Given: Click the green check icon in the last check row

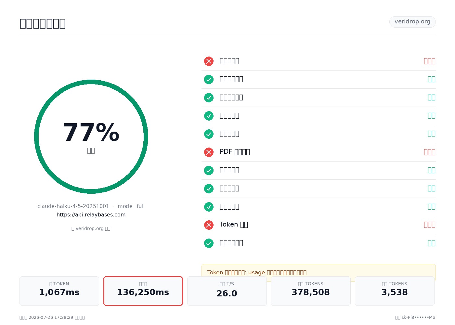Looking at the screenshot, I should pos(209,243).
